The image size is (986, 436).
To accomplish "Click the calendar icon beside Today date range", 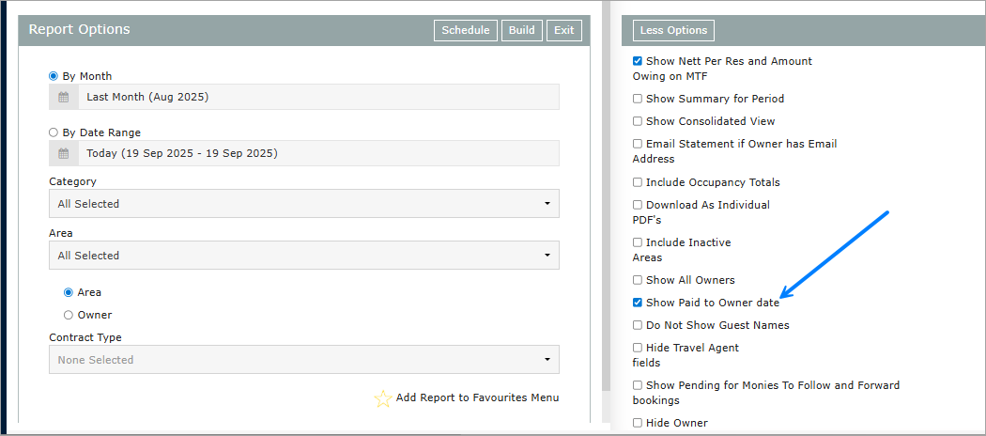I will point(64,153).
